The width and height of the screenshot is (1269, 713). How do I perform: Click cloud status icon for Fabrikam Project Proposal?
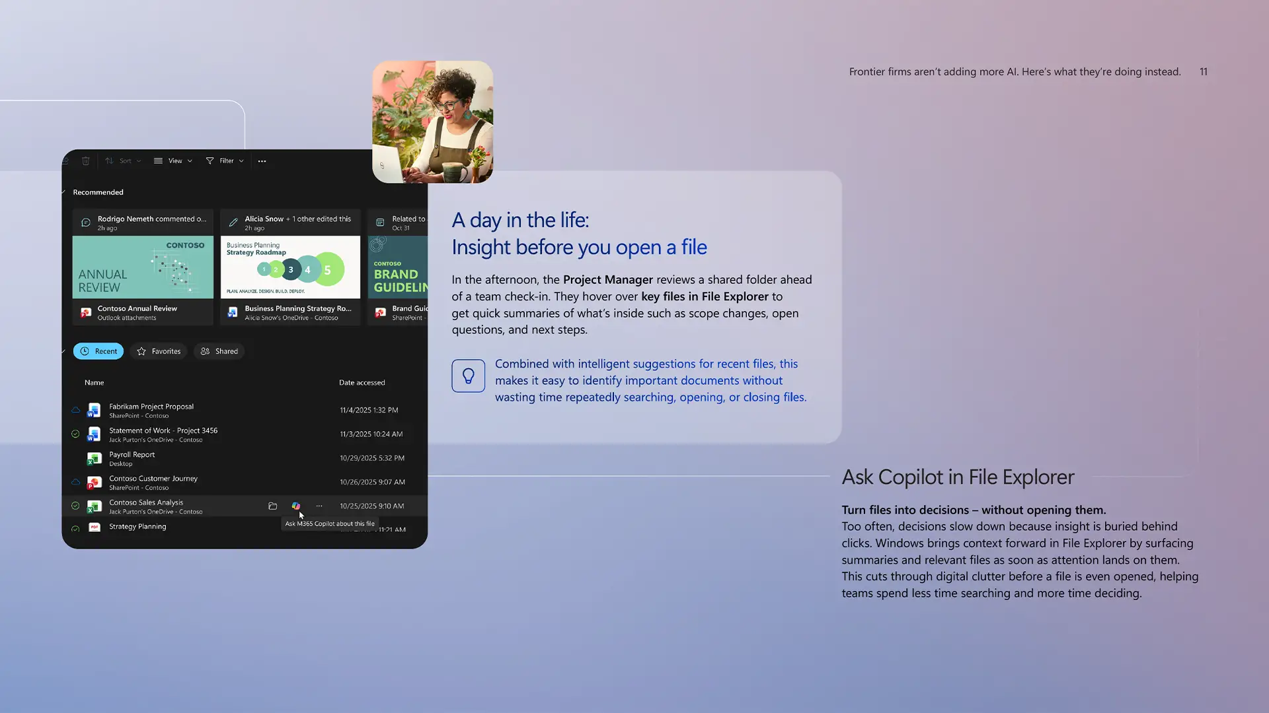coord(75,410)
